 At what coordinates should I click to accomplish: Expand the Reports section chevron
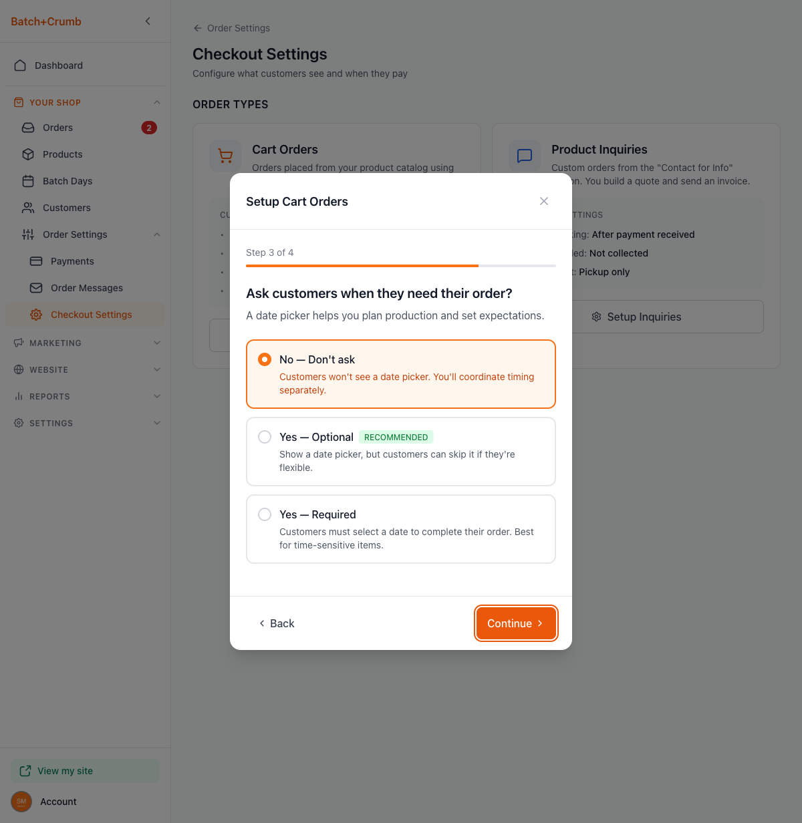click(x=157, y=396)
